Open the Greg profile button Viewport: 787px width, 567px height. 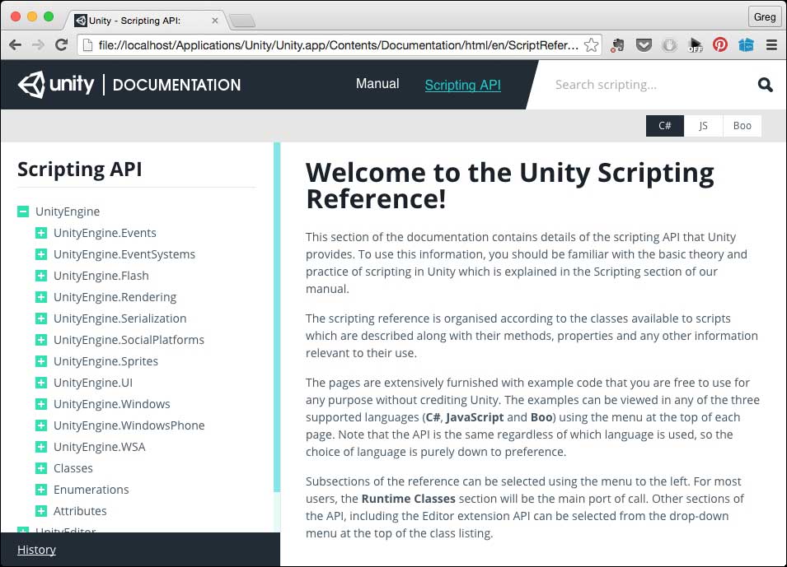765,17
